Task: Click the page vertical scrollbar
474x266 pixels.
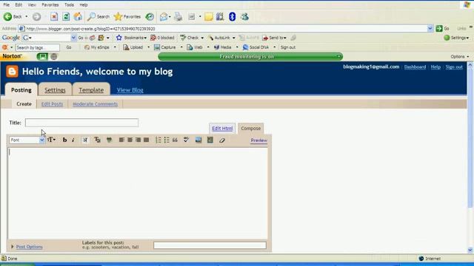Action: pos(470,157)
